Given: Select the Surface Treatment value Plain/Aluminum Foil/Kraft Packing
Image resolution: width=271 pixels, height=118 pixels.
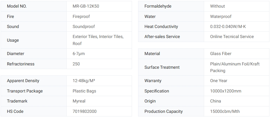Looking at the screenshot, I should tap(235, 67).
